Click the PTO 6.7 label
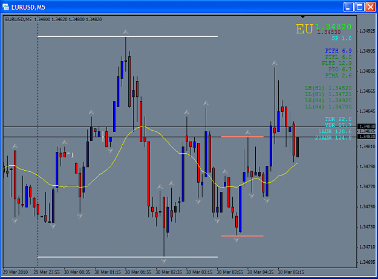The height and width of the screenshot is (279, 378). click(340, 70)
